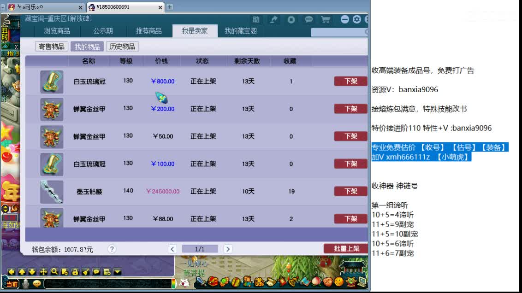Toggle the 当前 channel button
This screenshot has height=293, width=522.
12,284
